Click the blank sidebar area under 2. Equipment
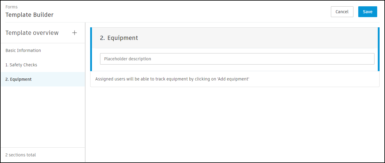 pyautogui.click(x=42, y=117)
